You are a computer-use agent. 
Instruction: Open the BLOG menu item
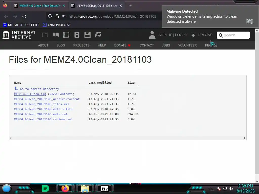(61, 45)
